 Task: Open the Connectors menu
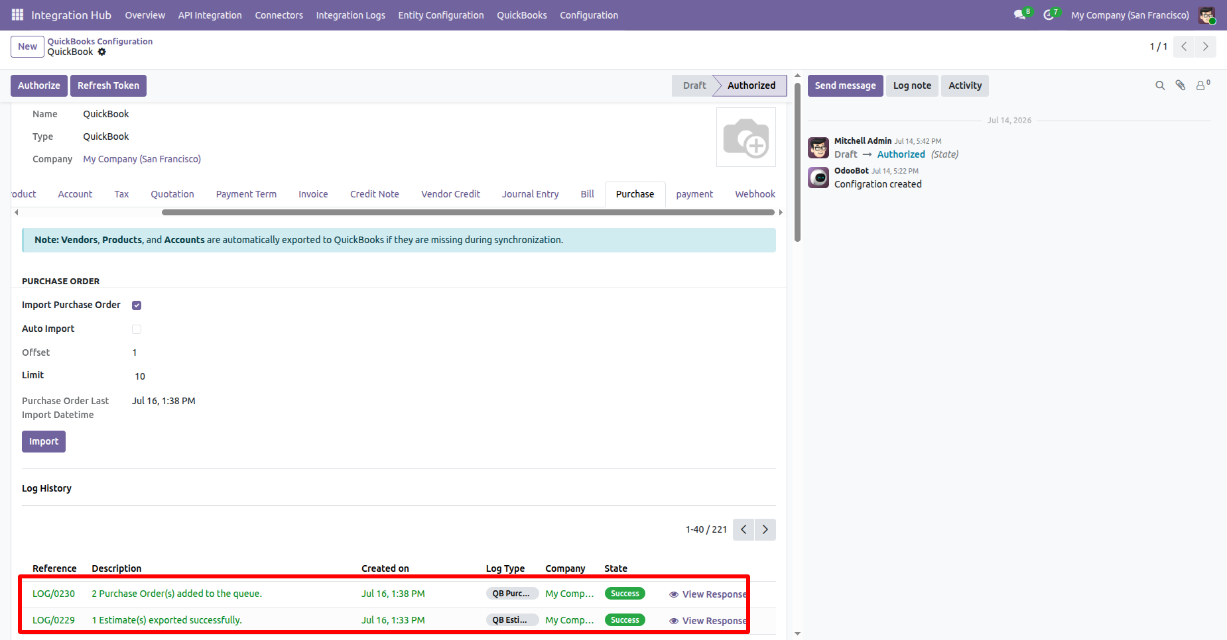[x=279, y=15]
